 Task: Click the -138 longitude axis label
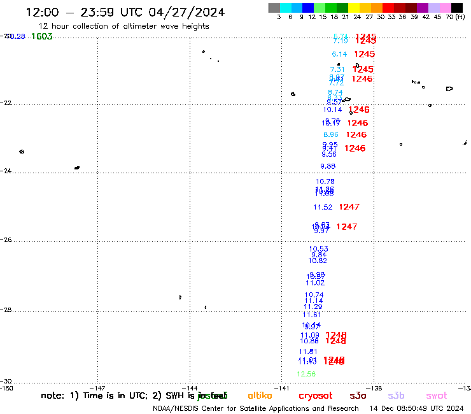374,388
